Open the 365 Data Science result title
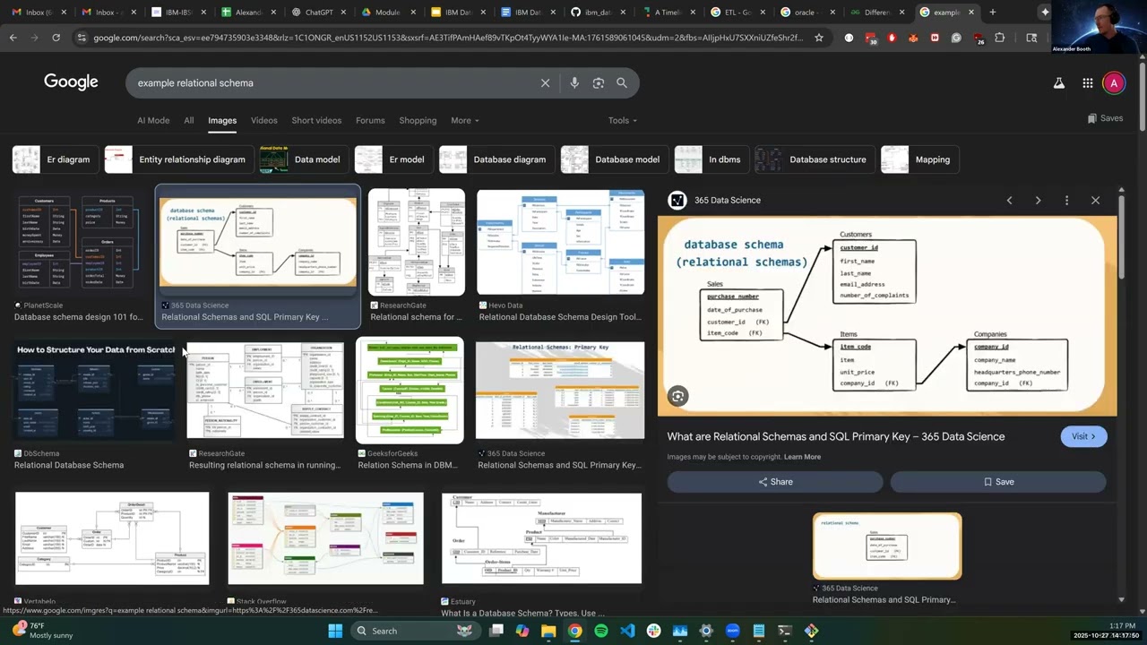Viewport: 1147px width, 645px height. click(x=835, y=436)
